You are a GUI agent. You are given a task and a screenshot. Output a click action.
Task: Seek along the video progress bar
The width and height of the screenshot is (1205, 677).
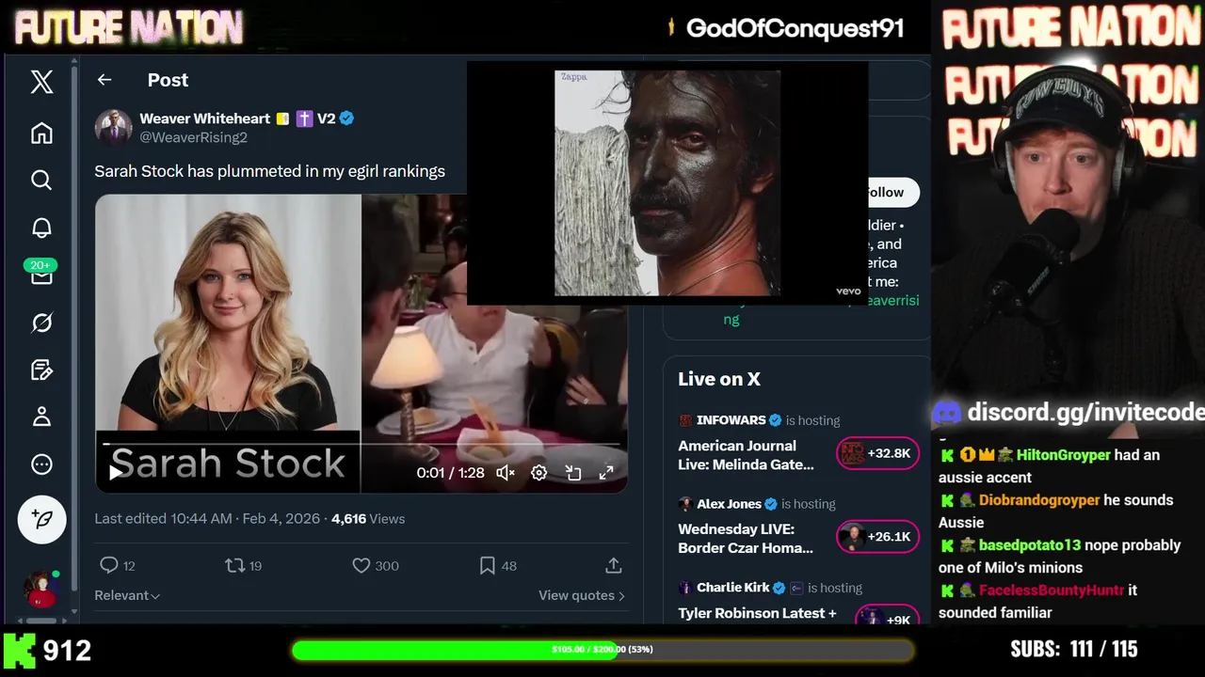[362, 443]
